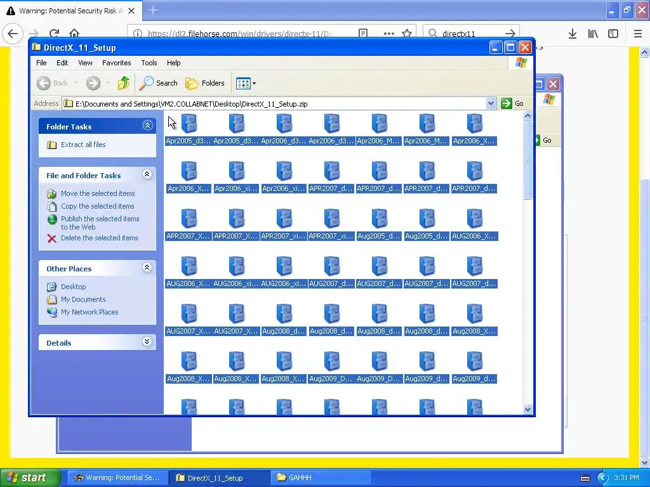The width and height of the screenshot is (650, 487).
Task: Click the DirectX_11_Setup taskbar button
Action: [219, 477]
